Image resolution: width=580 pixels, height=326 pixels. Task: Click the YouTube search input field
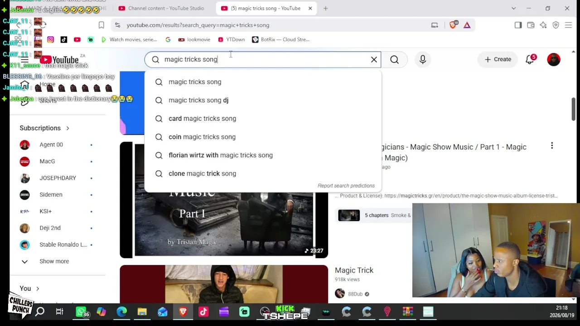click(264, 59)
